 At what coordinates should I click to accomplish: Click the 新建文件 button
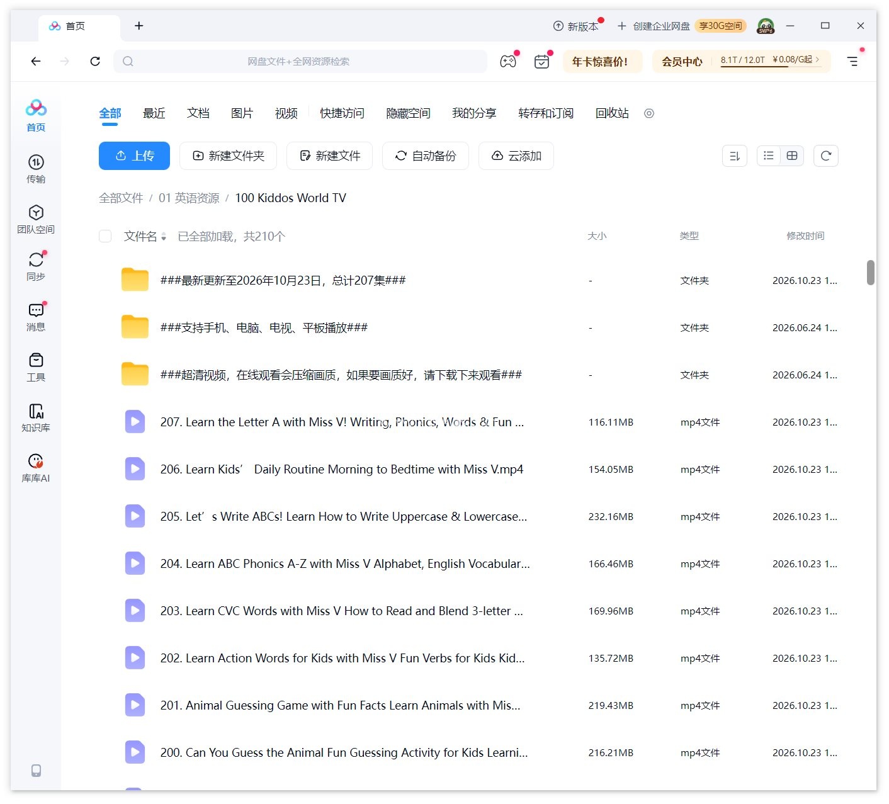tap(329, 156)
